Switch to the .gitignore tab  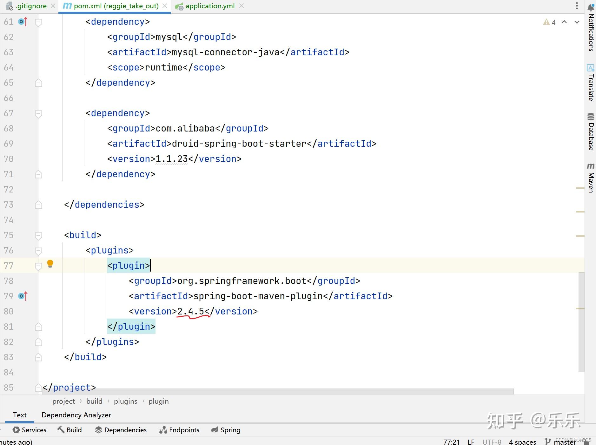click(31, 6)
